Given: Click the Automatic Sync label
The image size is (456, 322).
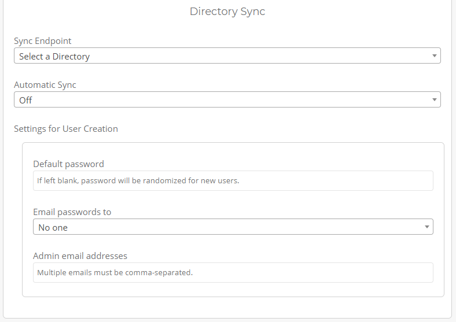Looking at the screenshot, I should [x=45, y=85].
